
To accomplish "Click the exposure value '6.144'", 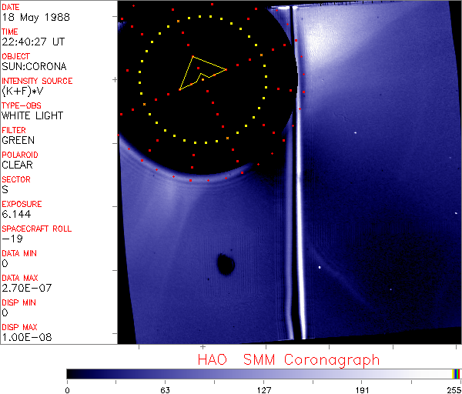I will tap(16, 214).
